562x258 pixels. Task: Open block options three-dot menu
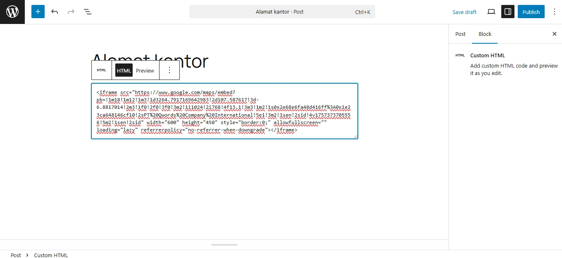click(169, 70)
